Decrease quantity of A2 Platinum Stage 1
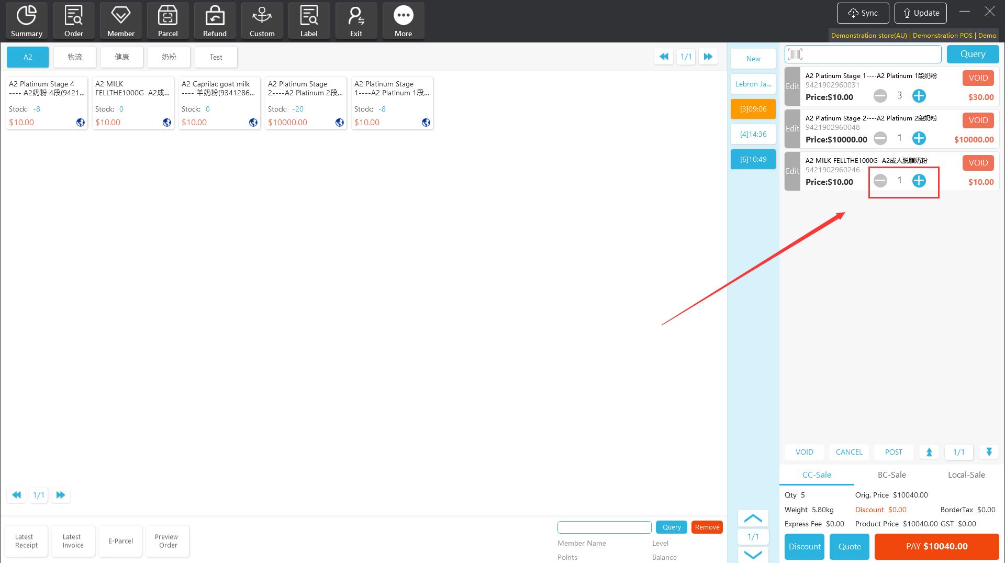 [880, 96]
